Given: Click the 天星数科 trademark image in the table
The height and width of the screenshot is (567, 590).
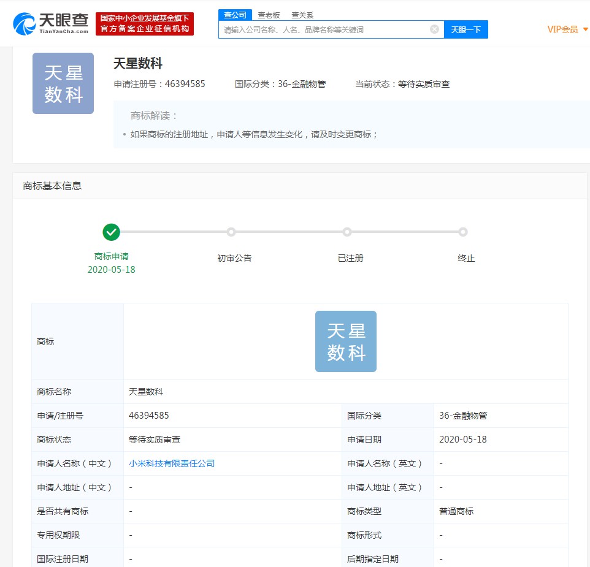Looking at the screenshot, I should point(346,341).
